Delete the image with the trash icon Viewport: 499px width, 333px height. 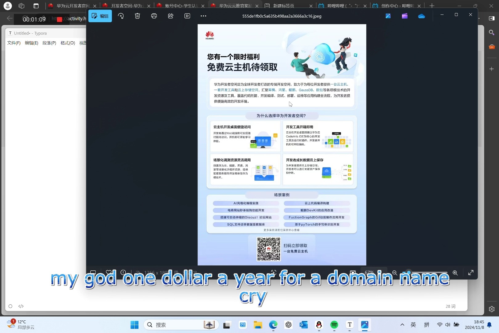coord(137,16)
